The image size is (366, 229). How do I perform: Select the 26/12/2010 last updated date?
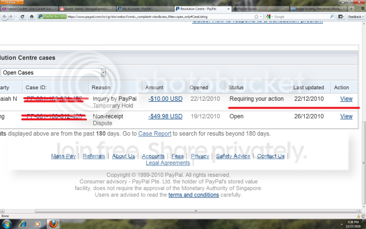point(309,116)
